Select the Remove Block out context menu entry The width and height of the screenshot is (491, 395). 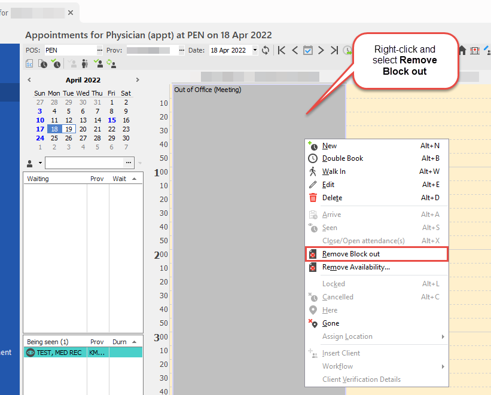[349, 254]
